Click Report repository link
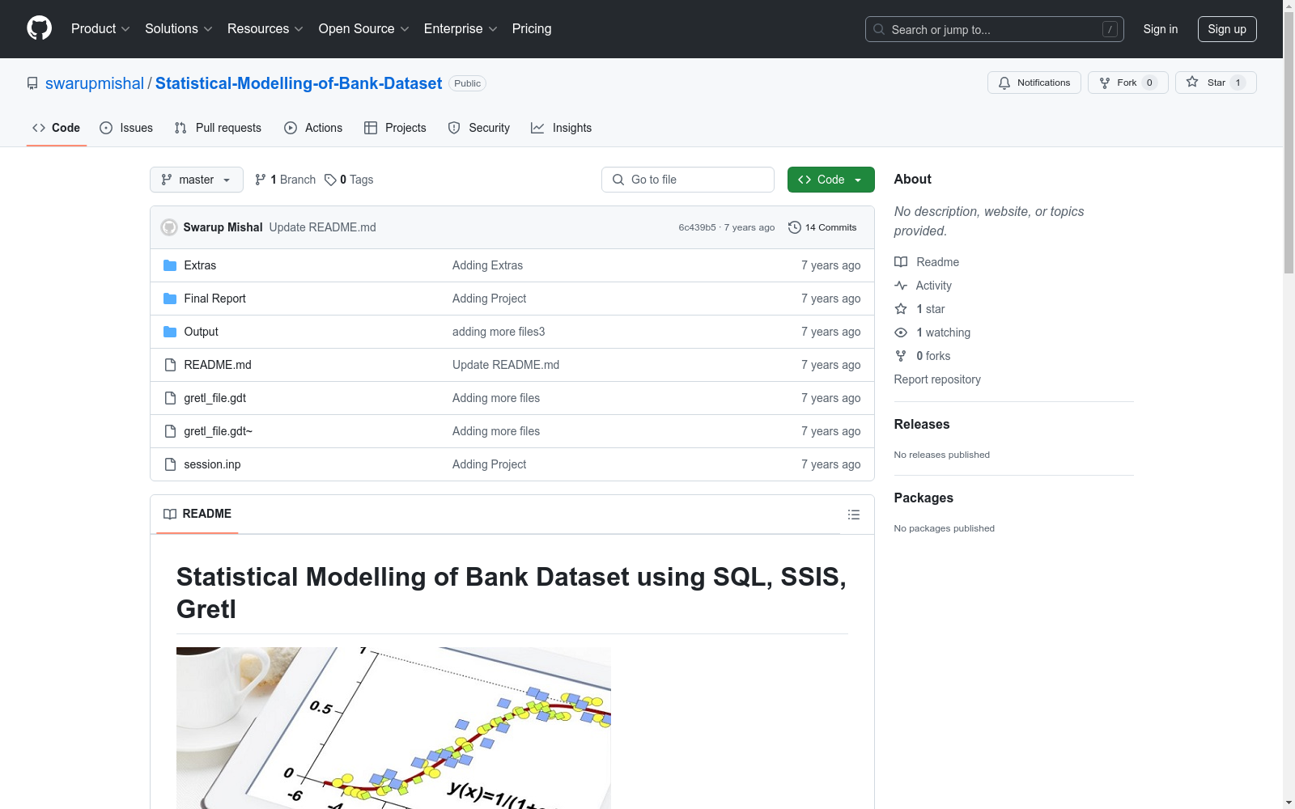 tap(937, 379)
